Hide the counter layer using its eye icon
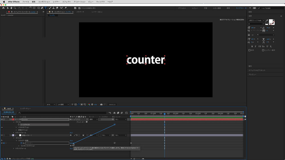Image resolution: width=285 pixels, height=160 pixels. (2, 119)
